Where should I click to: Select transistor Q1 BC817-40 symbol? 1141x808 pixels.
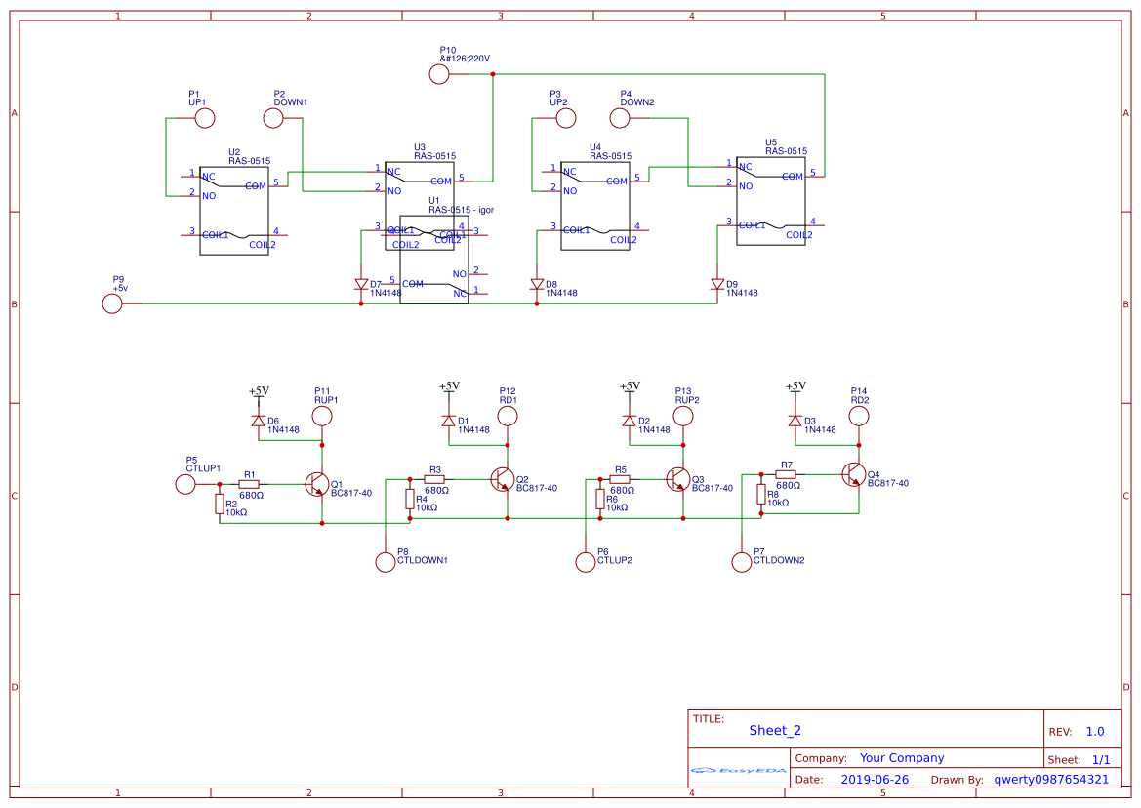click(x=317, y=484)
